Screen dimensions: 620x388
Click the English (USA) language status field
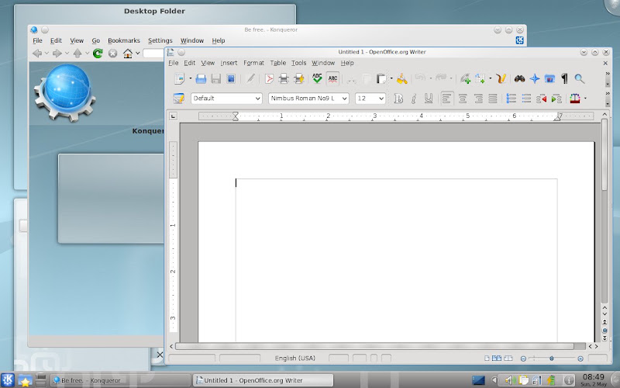pyautogui.click(x=295, y=359)
